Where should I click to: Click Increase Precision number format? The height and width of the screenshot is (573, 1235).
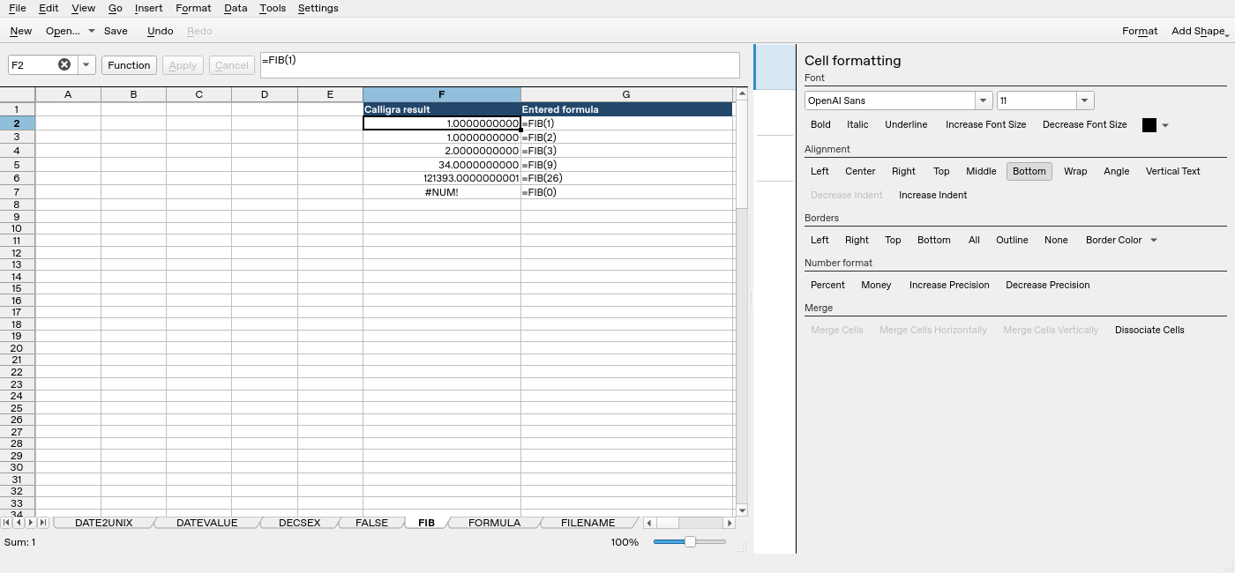949,285
